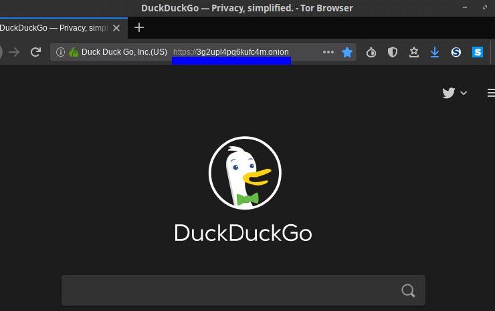The width and height of the screenshot is (495, 311).
Task: Open the bookmarks tray star icon
Action: coord(414,52)
